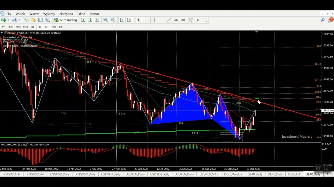The height and width of the screenshot is (187, 334).
Task: Select the trendline drawing tool
Action: (x=169, y=20)
